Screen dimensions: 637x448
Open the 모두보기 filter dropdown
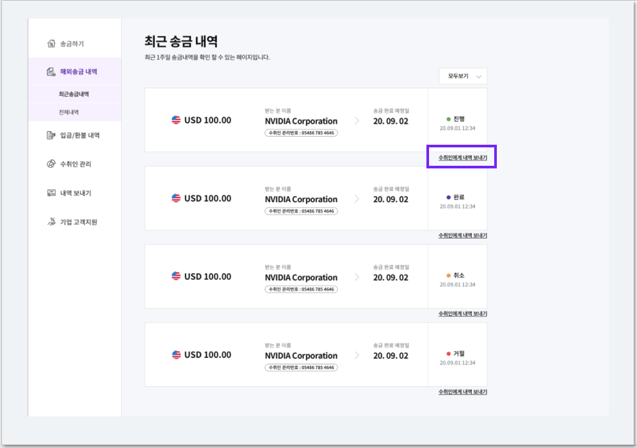[x=463, y=76]
